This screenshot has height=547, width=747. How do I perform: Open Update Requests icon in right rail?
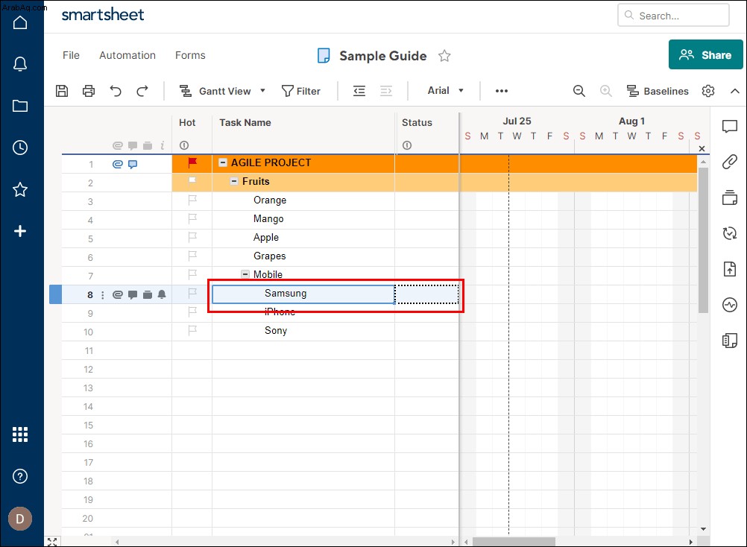pos(729,233)
